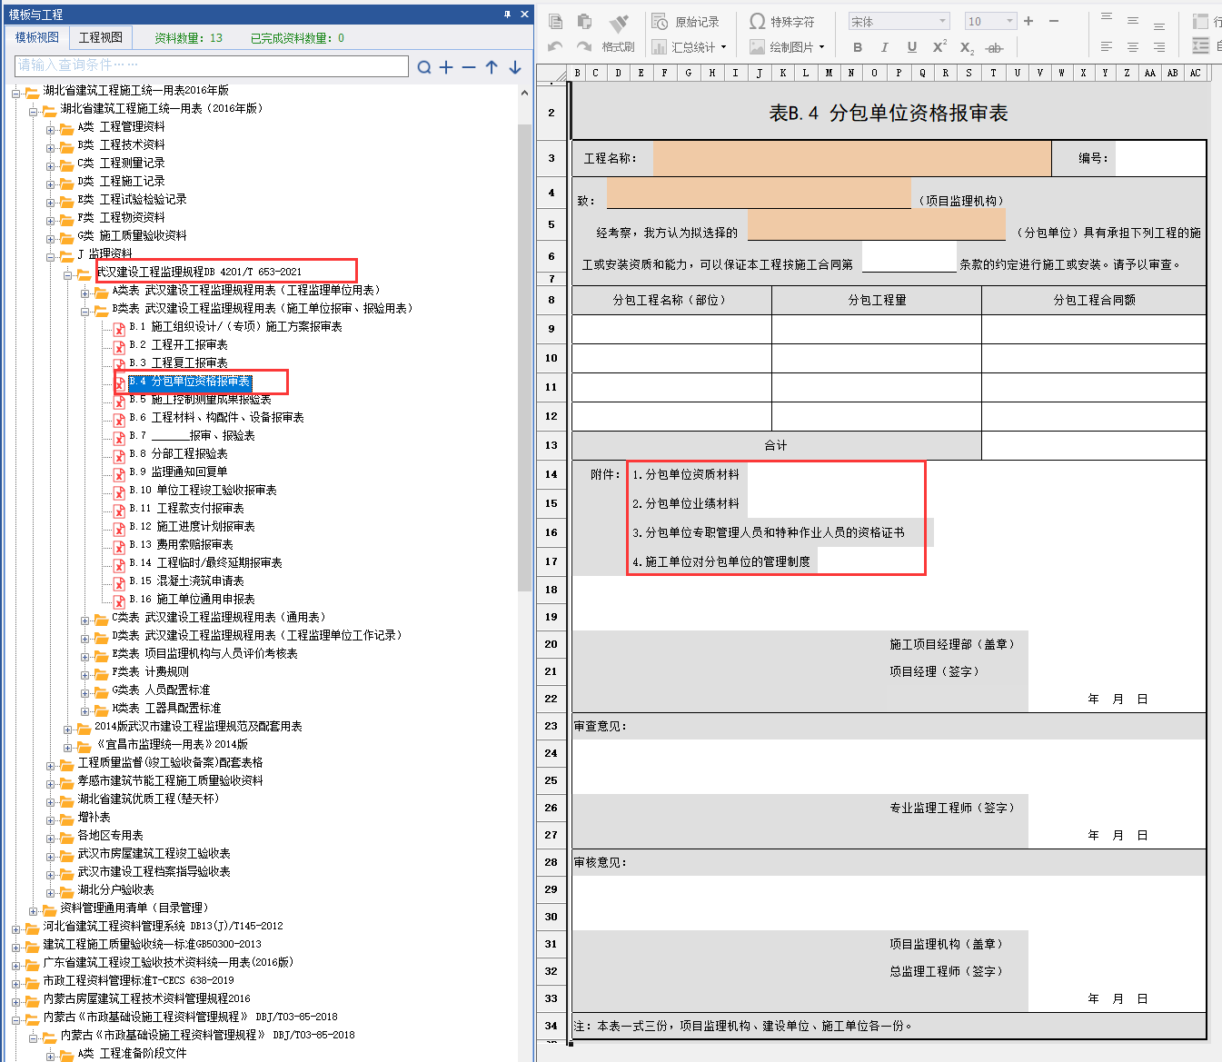Toggle underline formatting

911,47
